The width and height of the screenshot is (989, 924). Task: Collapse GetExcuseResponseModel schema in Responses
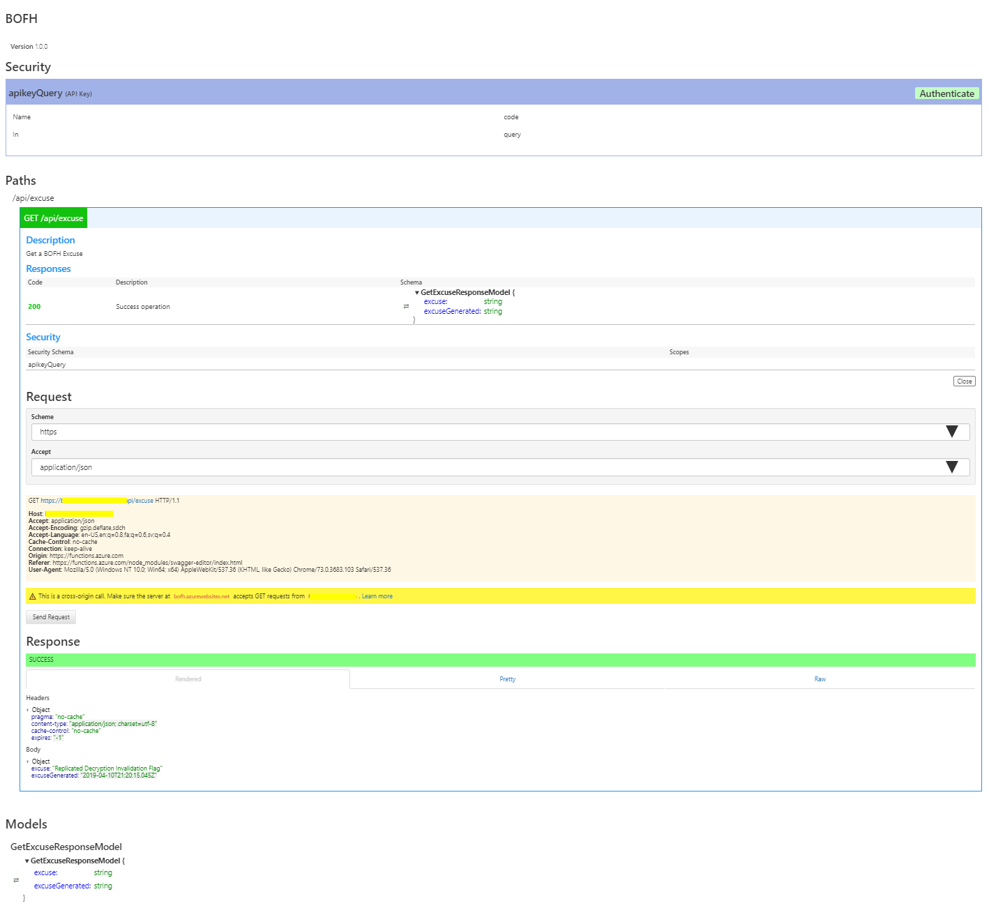417,293
